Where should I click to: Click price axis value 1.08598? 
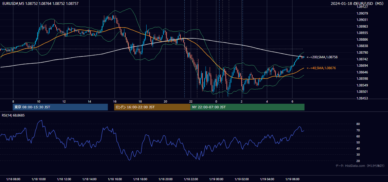pyautogui.click(x=362, y=79)
